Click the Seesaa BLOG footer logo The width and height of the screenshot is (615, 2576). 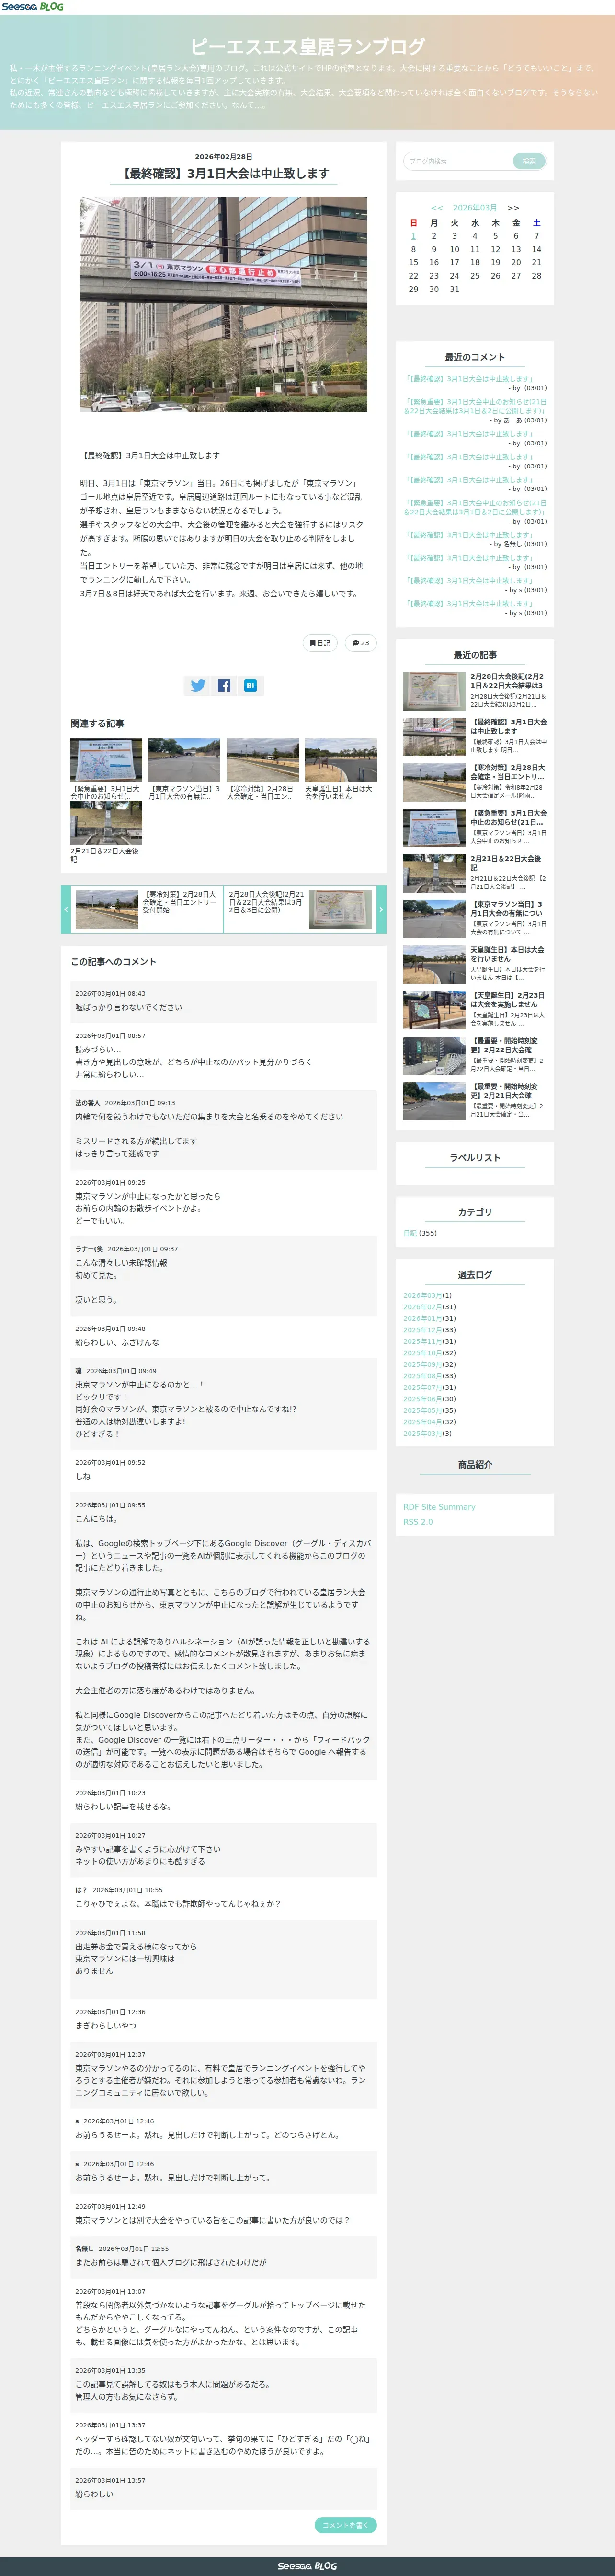[x=307, y=2566]
